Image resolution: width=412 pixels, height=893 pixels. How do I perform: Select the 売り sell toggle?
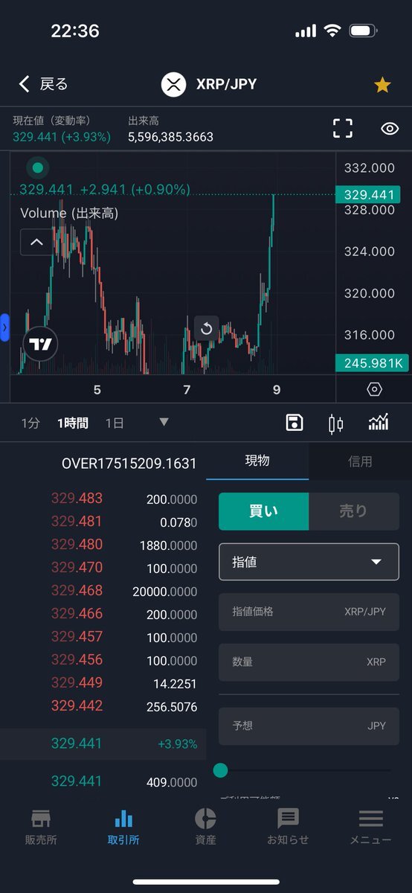click(354, 511)
